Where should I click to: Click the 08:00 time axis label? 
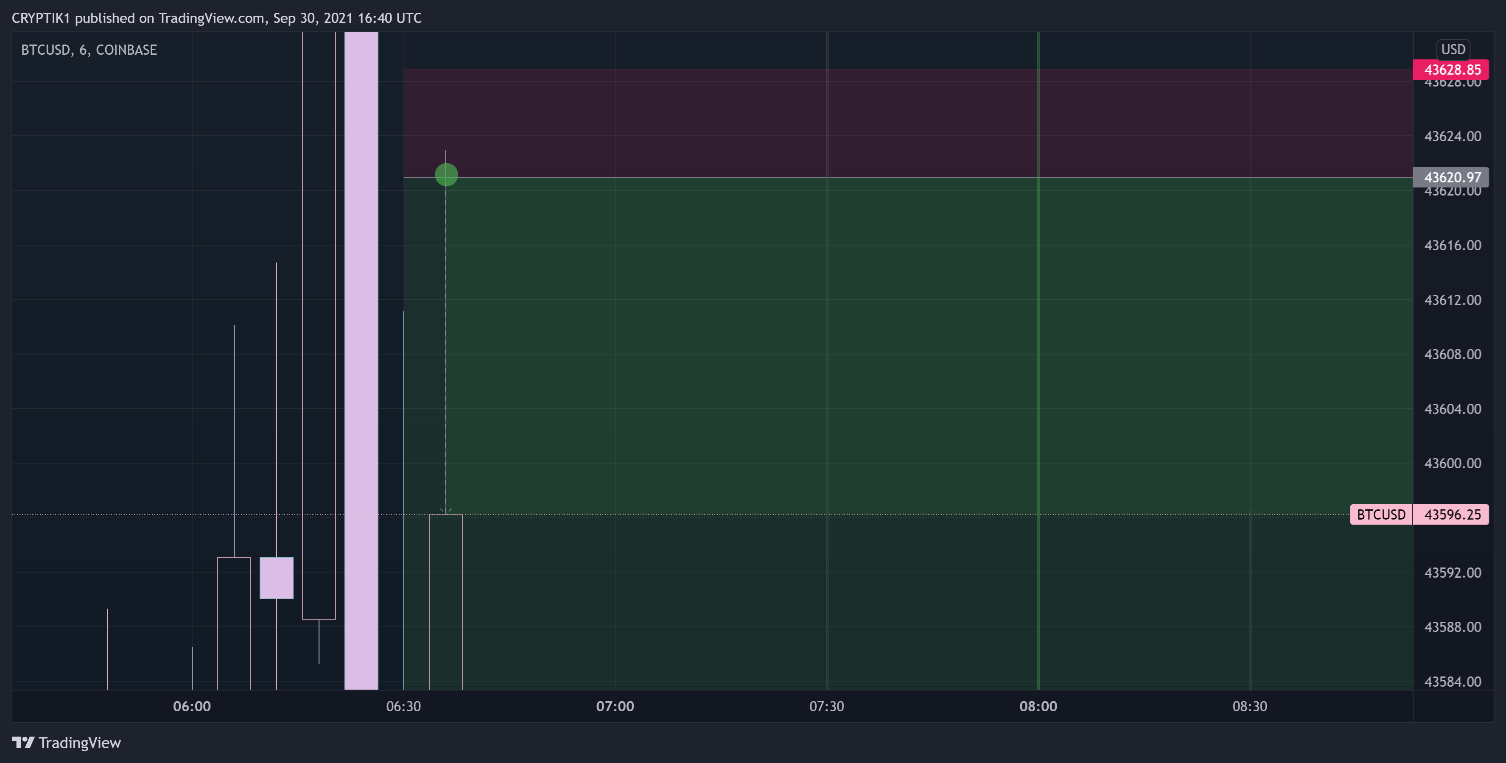tap(1039, 706)
